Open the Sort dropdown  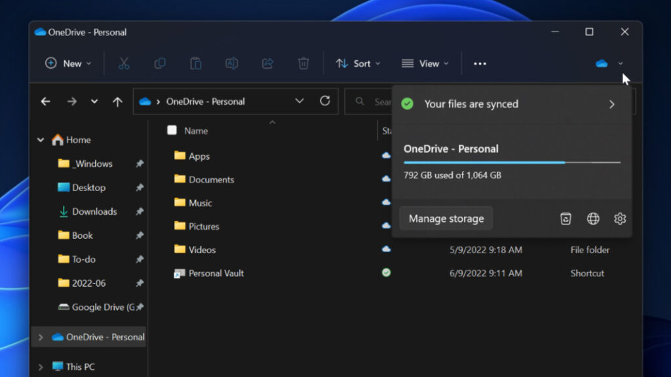click(x=358, y=63)
